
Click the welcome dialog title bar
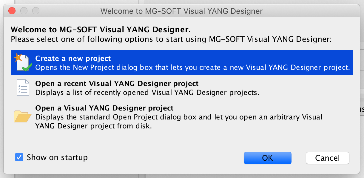point(181,11)
